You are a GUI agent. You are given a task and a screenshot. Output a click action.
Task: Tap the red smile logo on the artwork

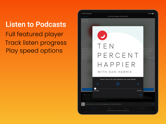pos(102,36)
